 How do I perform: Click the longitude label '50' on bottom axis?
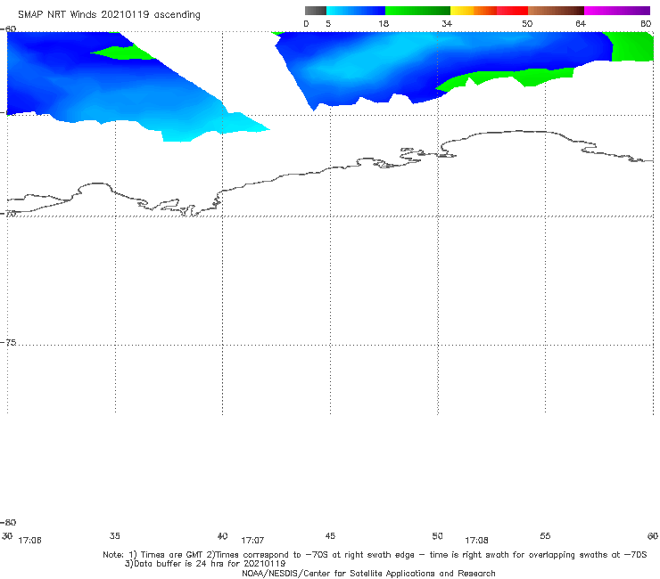(437, 535)
